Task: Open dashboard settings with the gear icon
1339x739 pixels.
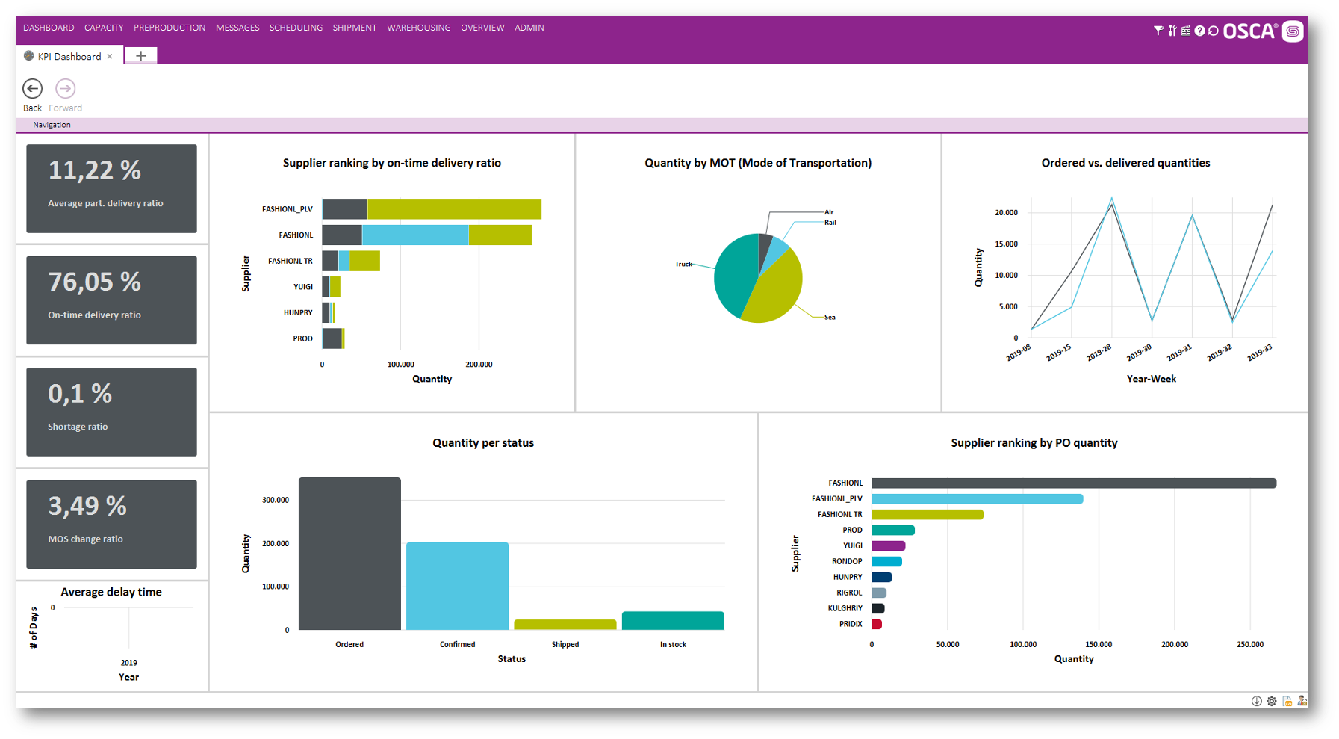Action: (x=1272, y=701)
